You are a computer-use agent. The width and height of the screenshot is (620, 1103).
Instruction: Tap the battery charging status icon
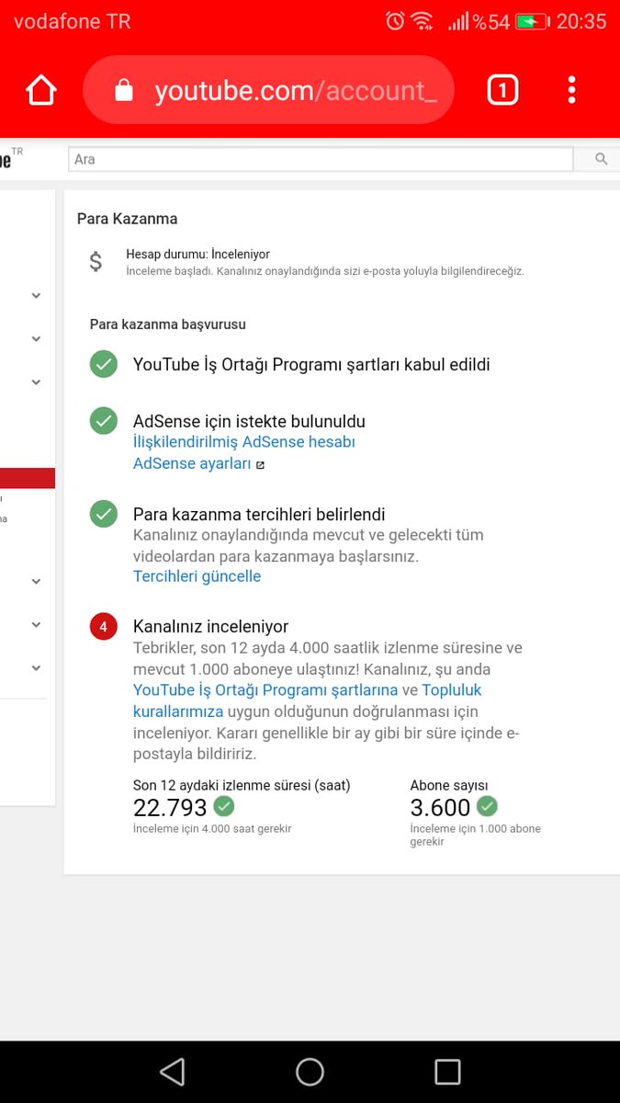tap(531, 21)
